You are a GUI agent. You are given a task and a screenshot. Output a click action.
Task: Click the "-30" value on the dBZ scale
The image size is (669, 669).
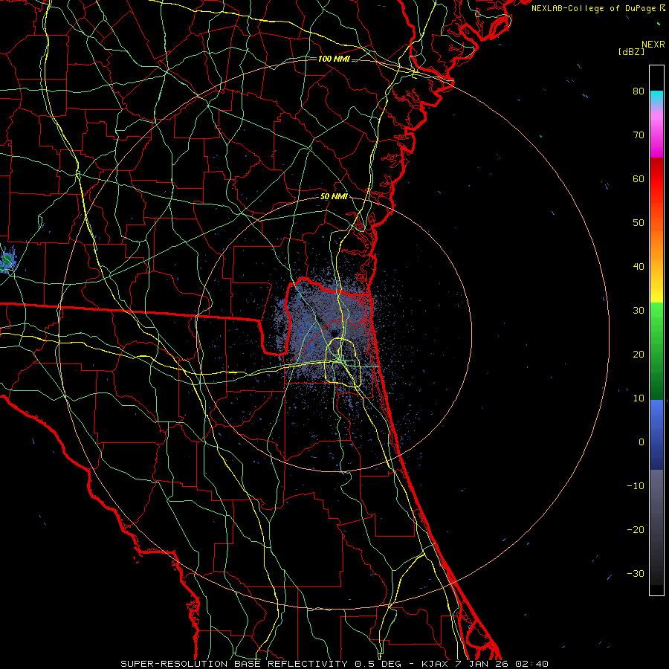click(636, 573)
